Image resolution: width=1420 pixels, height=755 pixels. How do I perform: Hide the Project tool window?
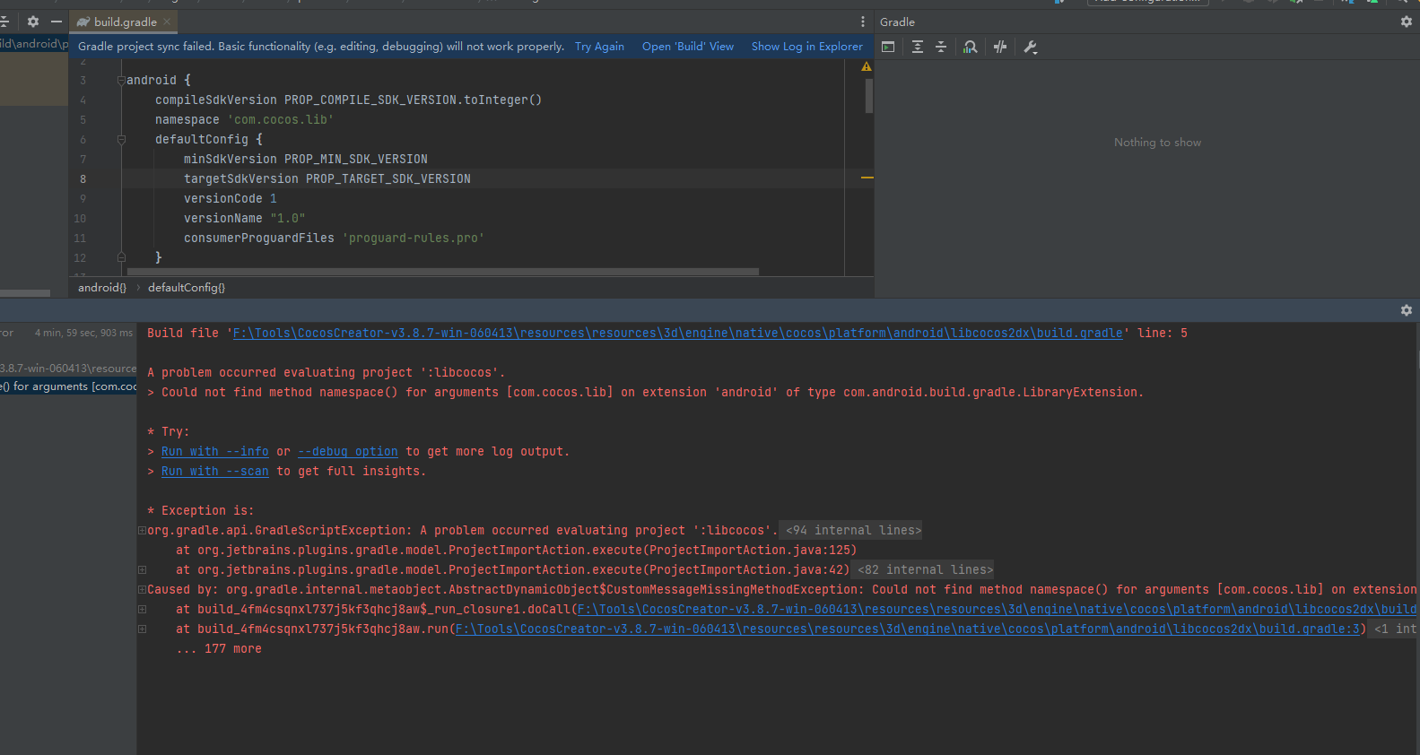[57, 22]
